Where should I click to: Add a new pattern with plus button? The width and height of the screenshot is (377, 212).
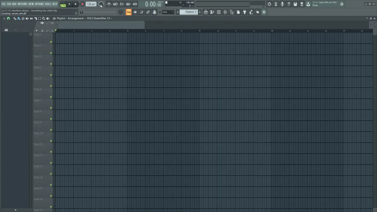(200, 12)
